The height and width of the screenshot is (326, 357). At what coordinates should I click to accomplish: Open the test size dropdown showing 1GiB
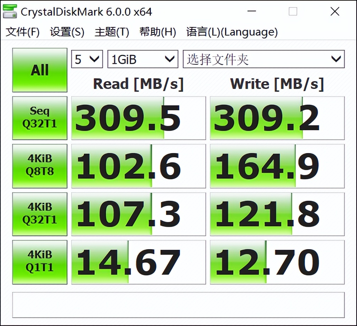coord(142,59)
